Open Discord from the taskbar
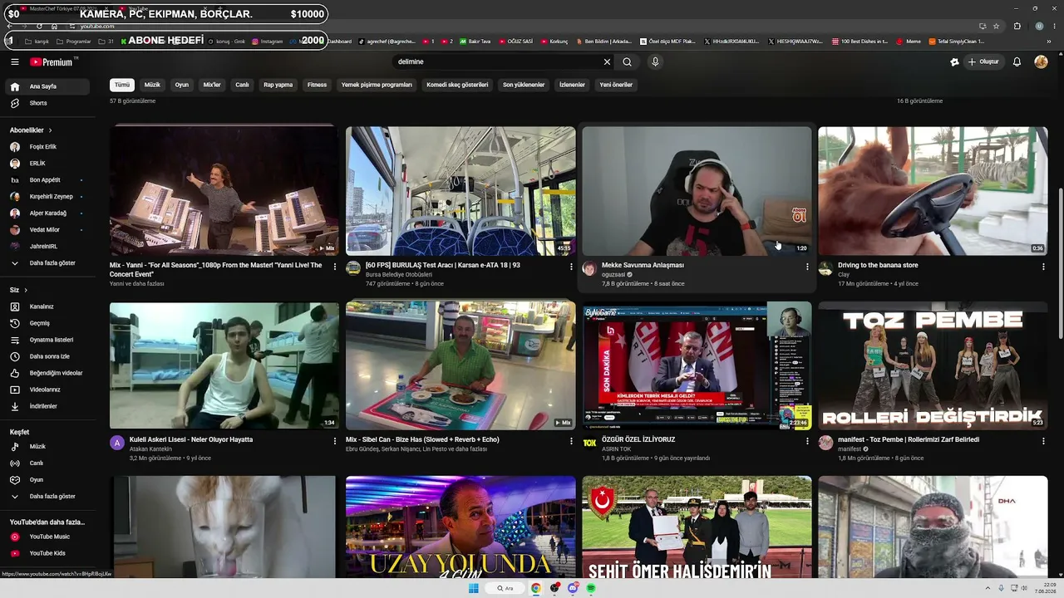 (573, 588)
